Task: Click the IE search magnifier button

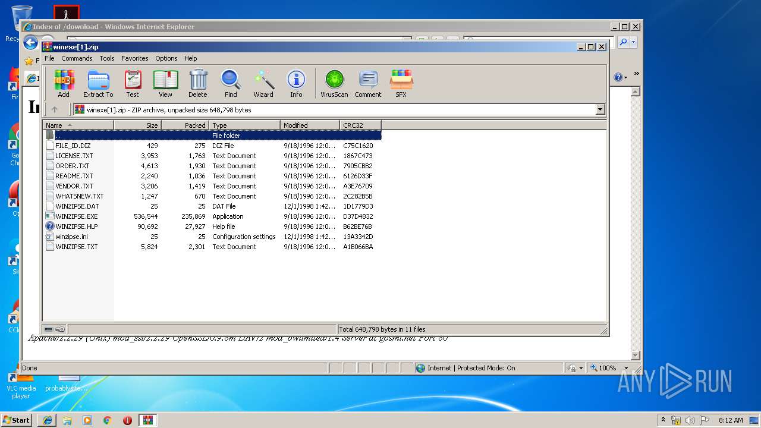Action: coord(623,42)
